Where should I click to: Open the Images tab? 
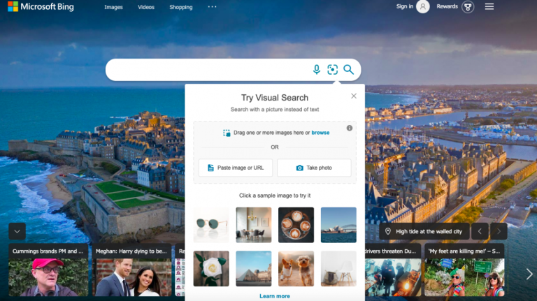point(113,7)
